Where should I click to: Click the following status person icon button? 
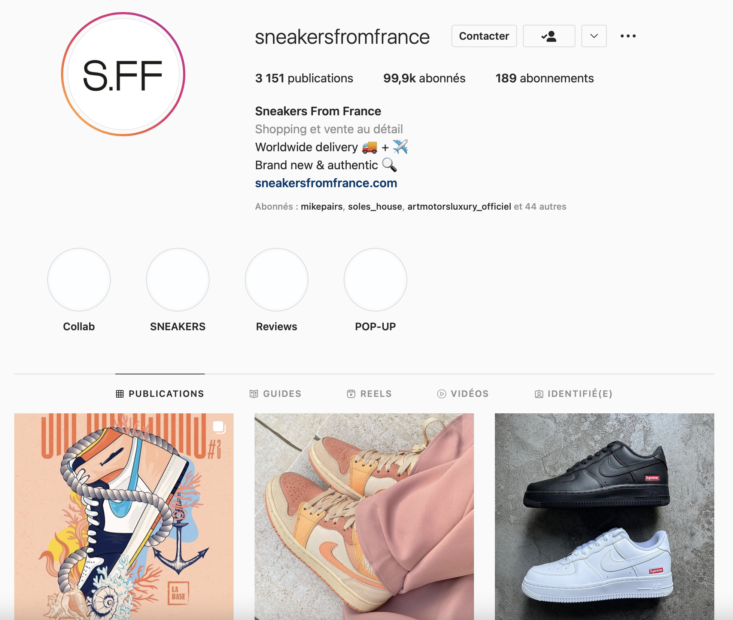tap(549, 36)
